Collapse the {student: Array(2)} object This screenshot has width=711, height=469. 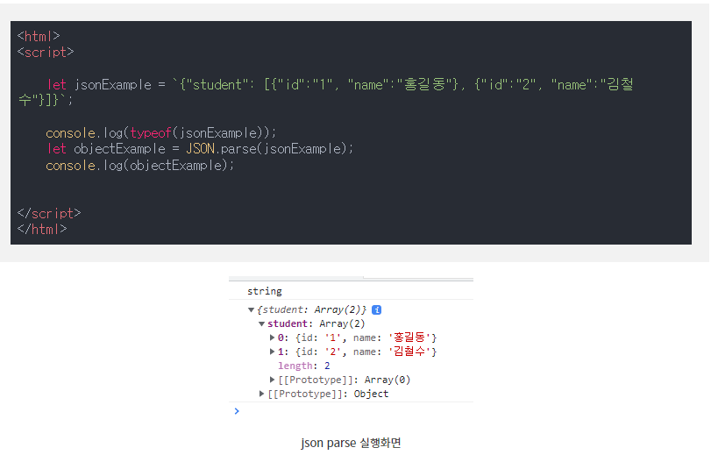pyautogui.click(x=251, y=309)
